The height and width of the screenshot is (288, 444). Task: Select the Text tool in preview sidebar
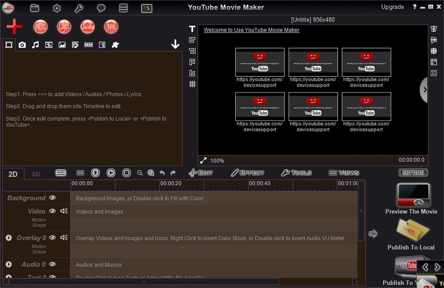192,29
